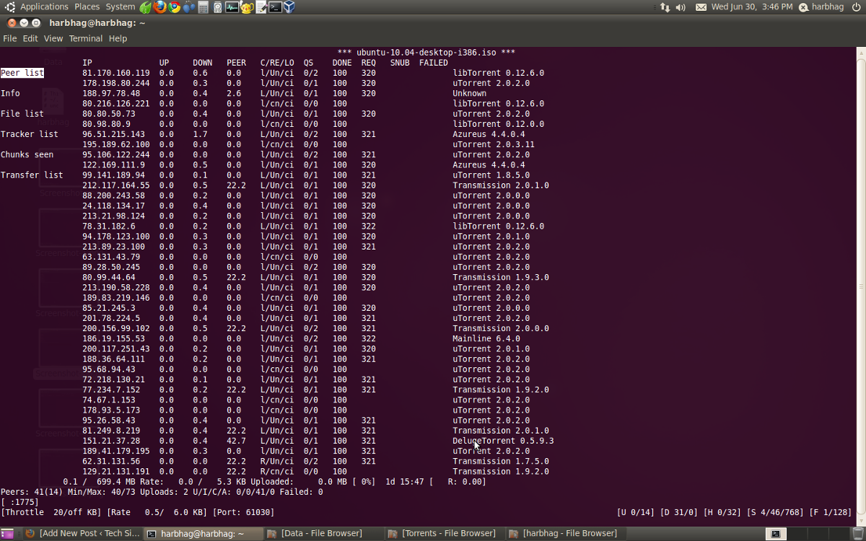Screen dimensions: 866x541
Task: Click the QS column header
Action: tap(308, 63)
